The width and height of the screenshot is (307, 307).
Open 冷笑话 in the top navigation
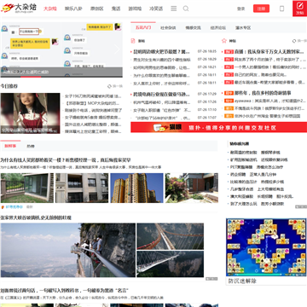coord(156,9)
